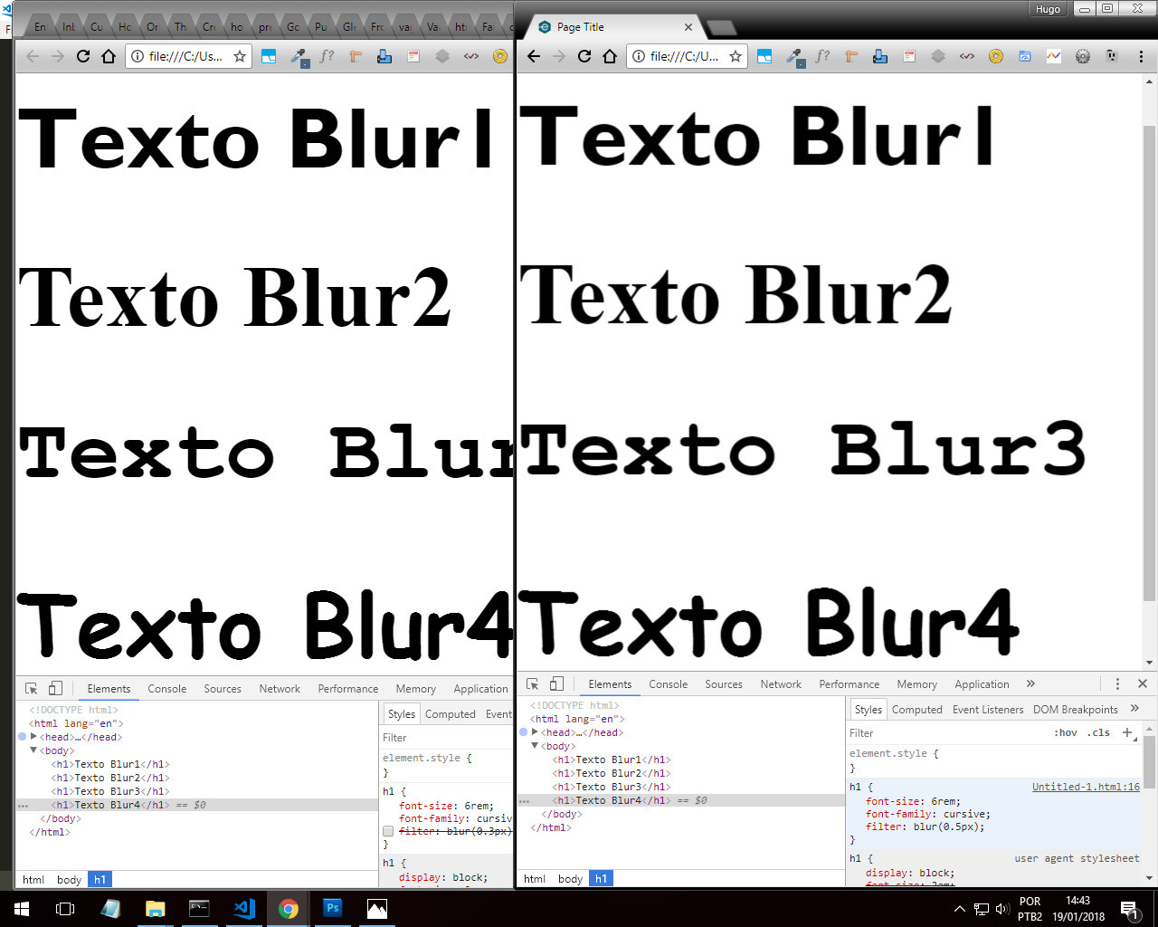1158x927 pixels.
Task: Enable the filter blur checkbox in left DevTools
Action: (x=388, y=831)
